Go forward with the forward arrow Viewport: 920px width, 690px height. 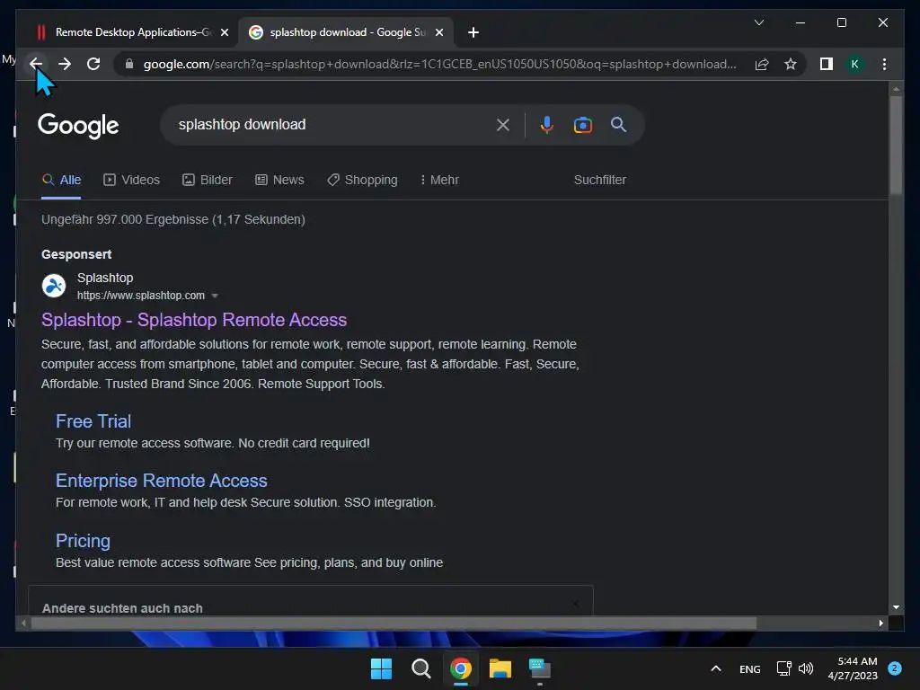(65, 64)
